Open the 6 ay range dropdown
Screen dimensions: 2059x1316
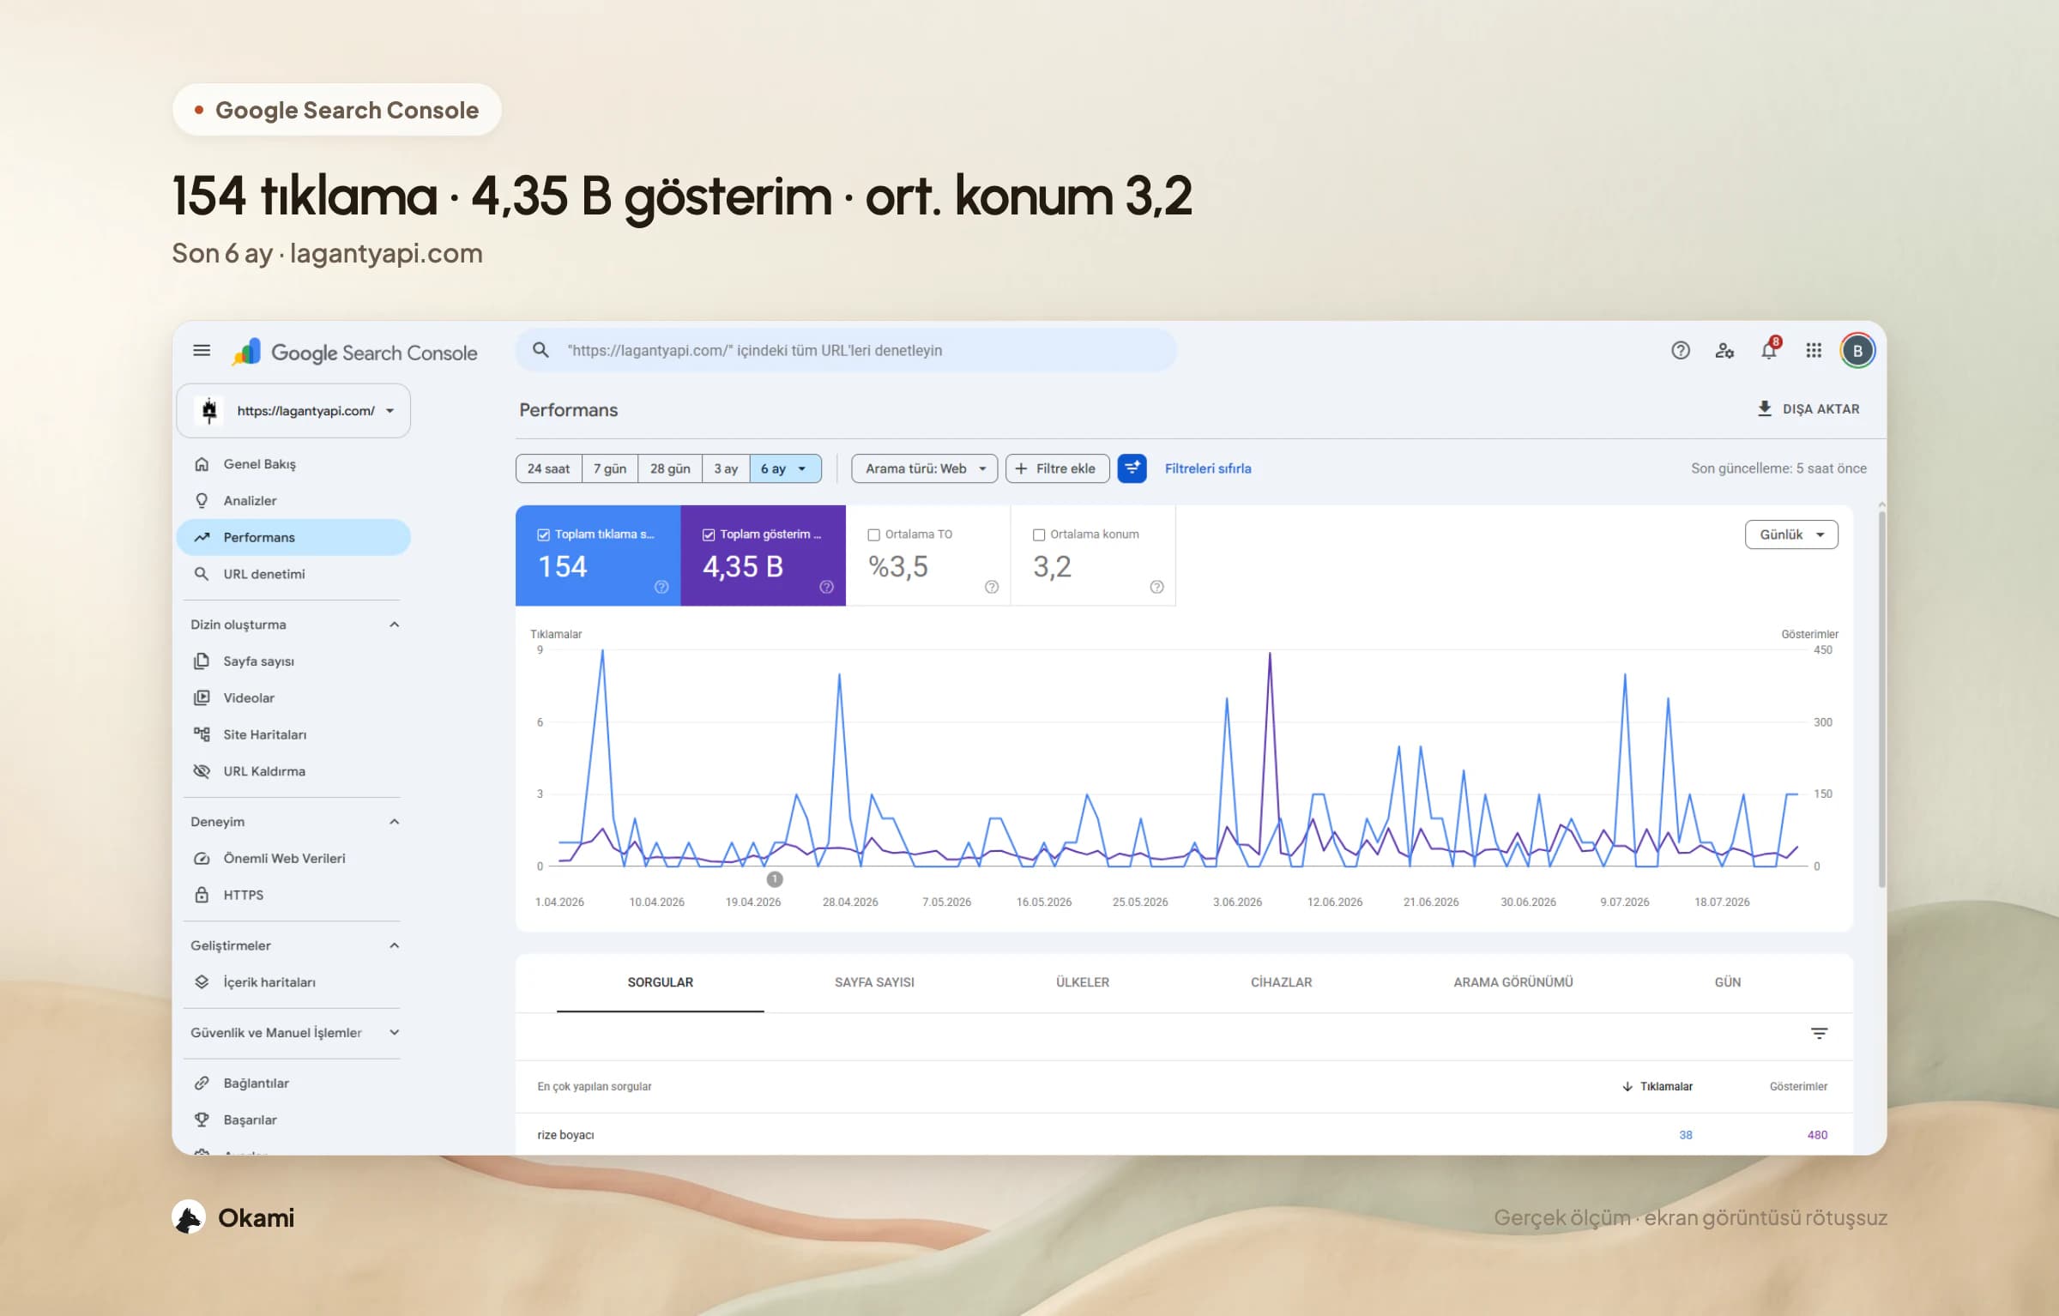[x=785, y=468]
